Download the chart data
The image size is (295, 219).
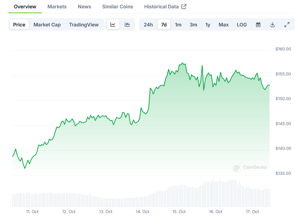tap(273, 25)
